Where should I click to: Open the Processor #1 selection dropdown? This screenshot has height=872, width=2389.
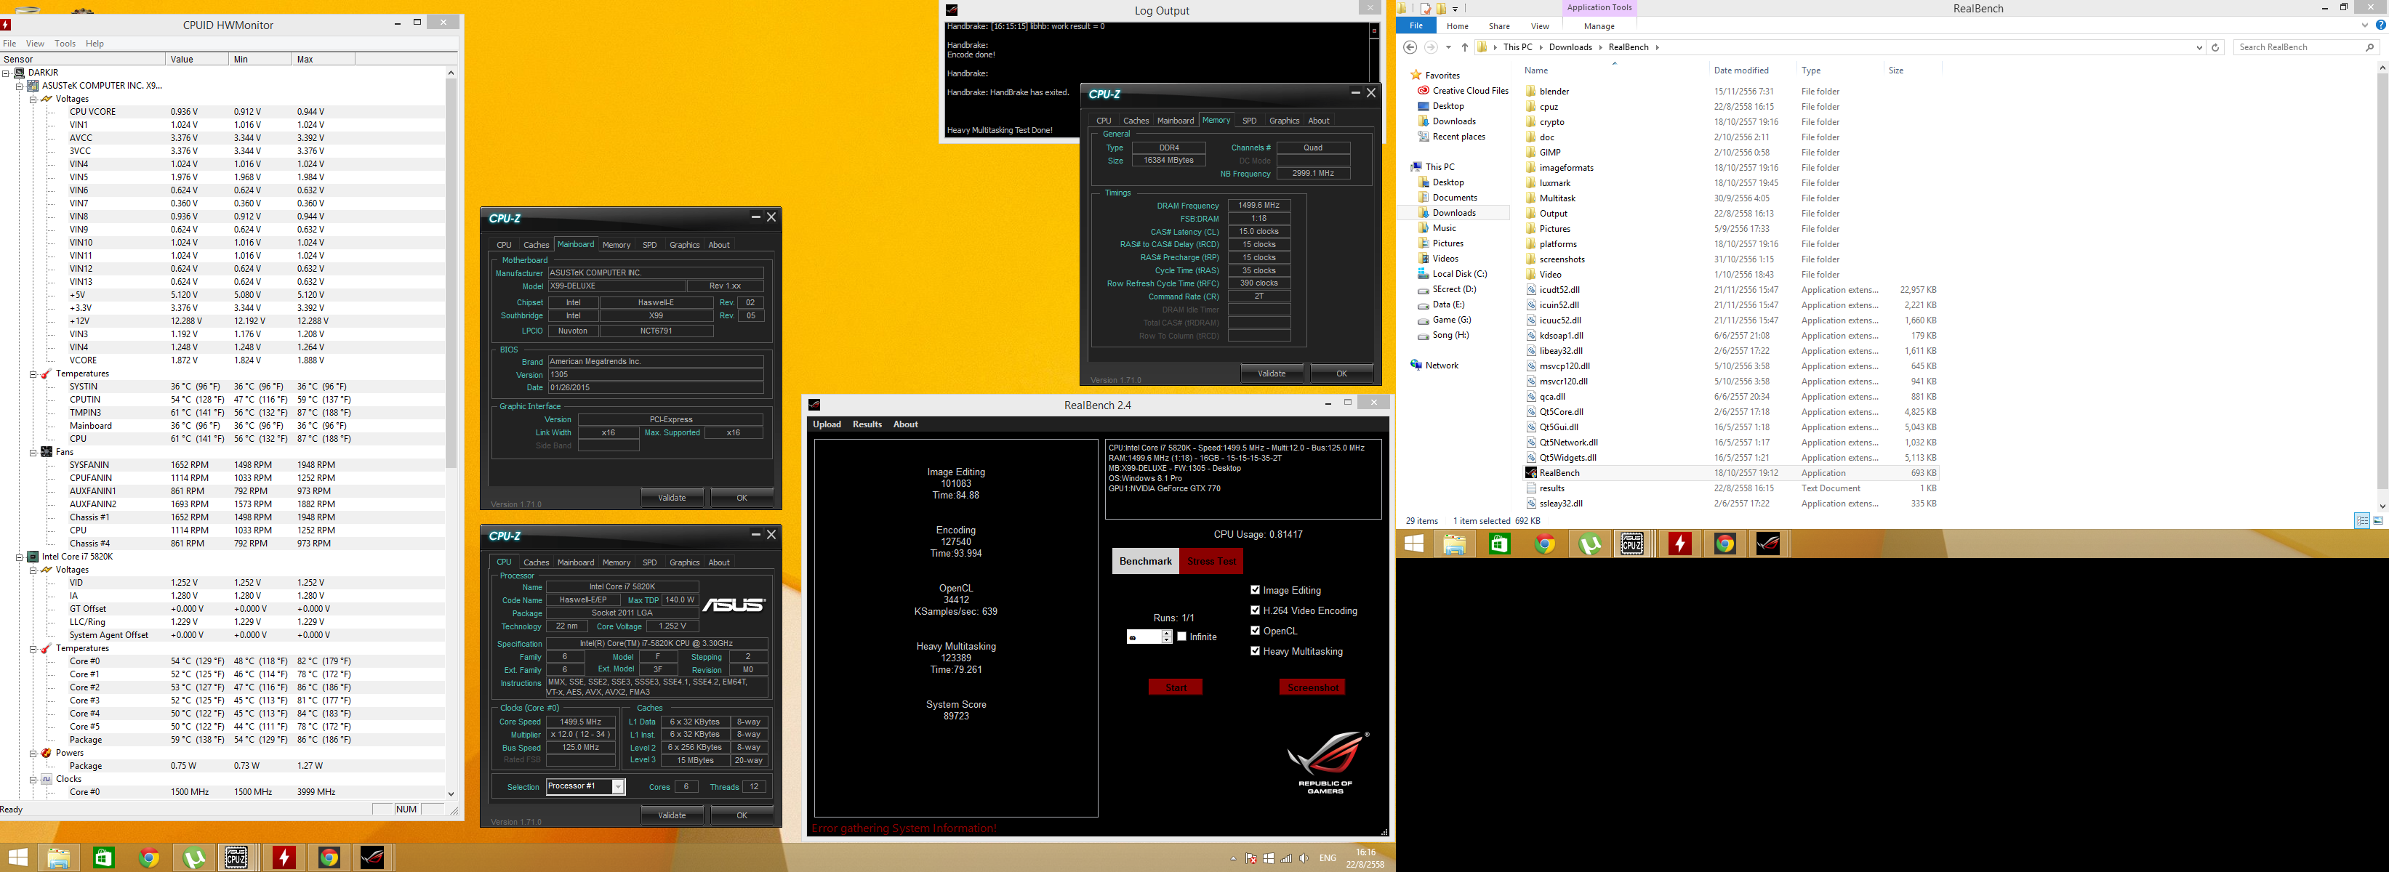tap(618, 787)
